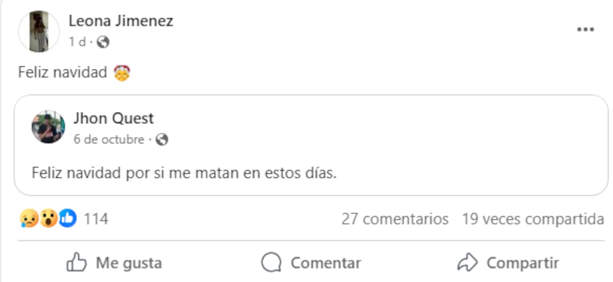Open Jhon Quest's profile name link
613x282 pixels.
113,118
